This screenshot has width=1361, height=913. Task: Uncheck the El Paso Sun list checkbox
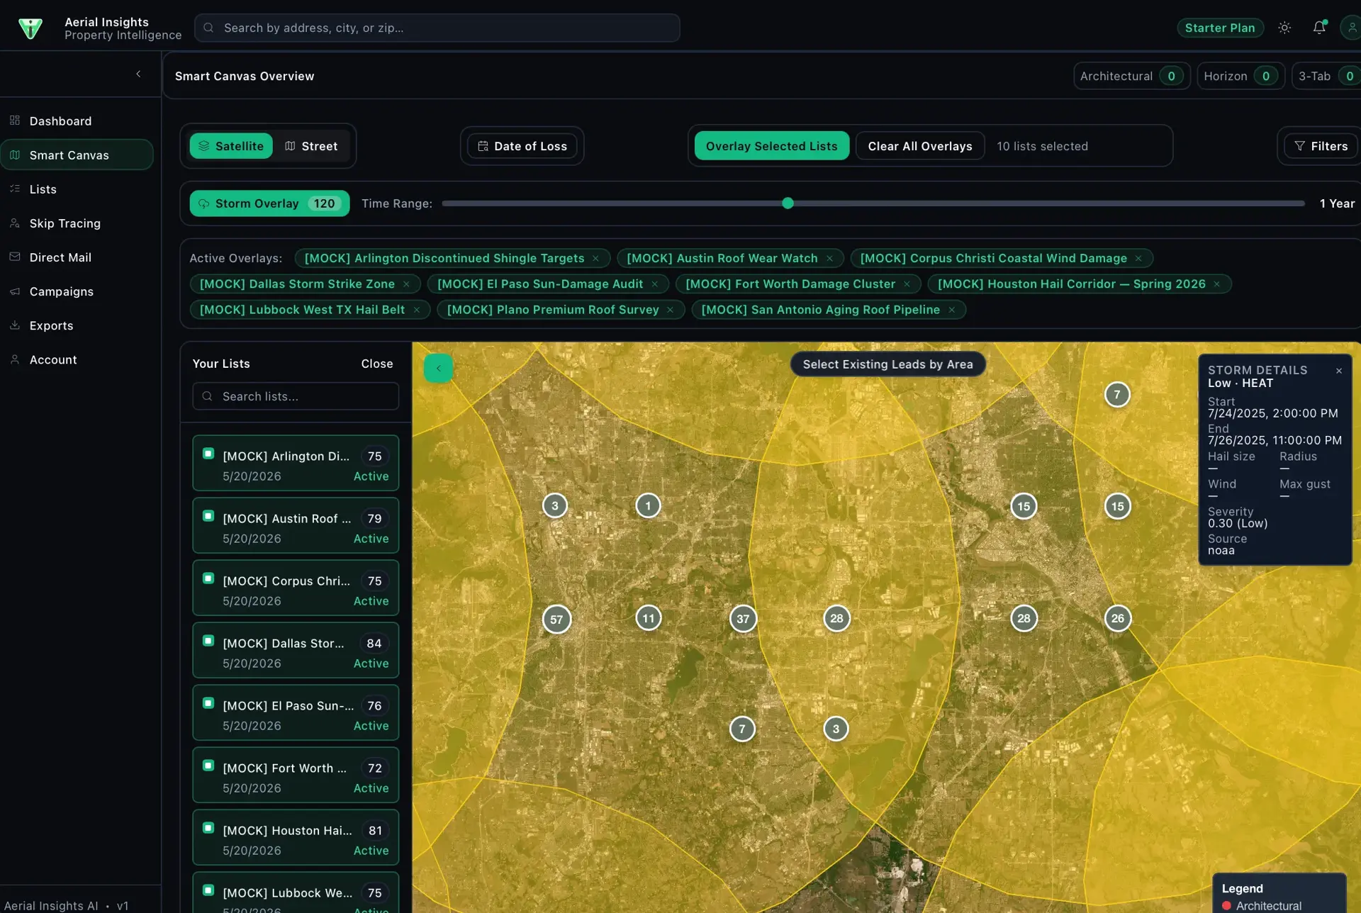coord(208,703)
